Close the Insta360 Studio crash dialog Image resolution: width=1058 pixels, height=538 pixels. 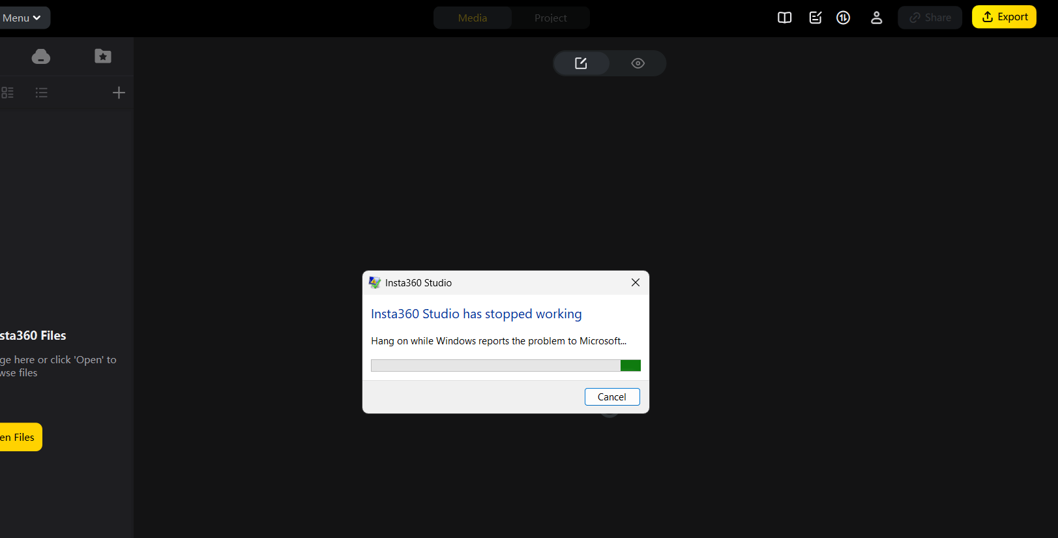636,282
